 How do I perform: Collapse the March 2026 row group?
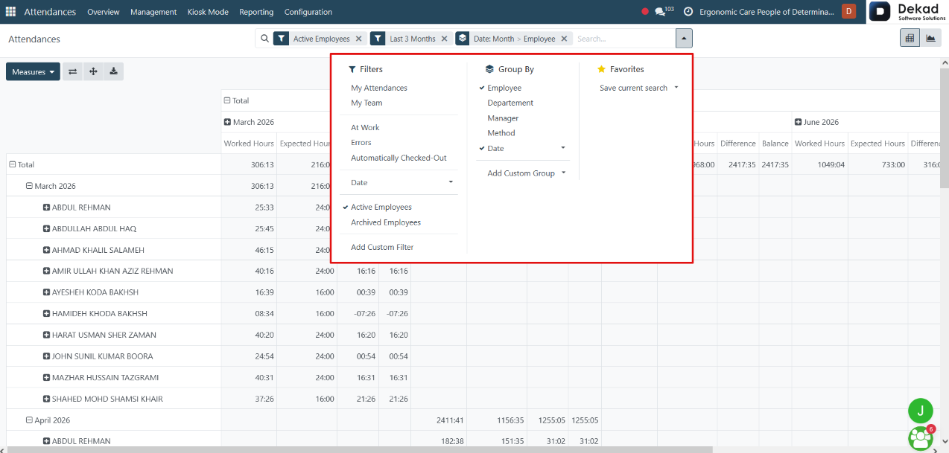point(30,186)
